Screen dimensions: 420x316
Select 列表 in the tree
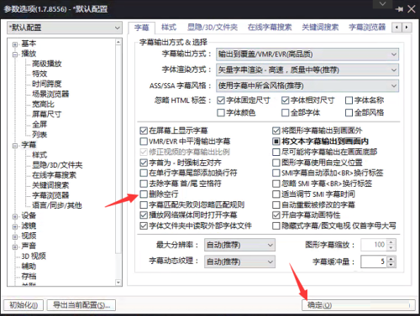point(39,135)
